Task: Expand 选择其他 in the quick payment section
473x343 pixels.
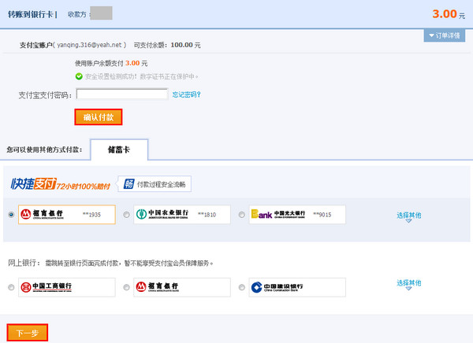Action: point(408,216)
